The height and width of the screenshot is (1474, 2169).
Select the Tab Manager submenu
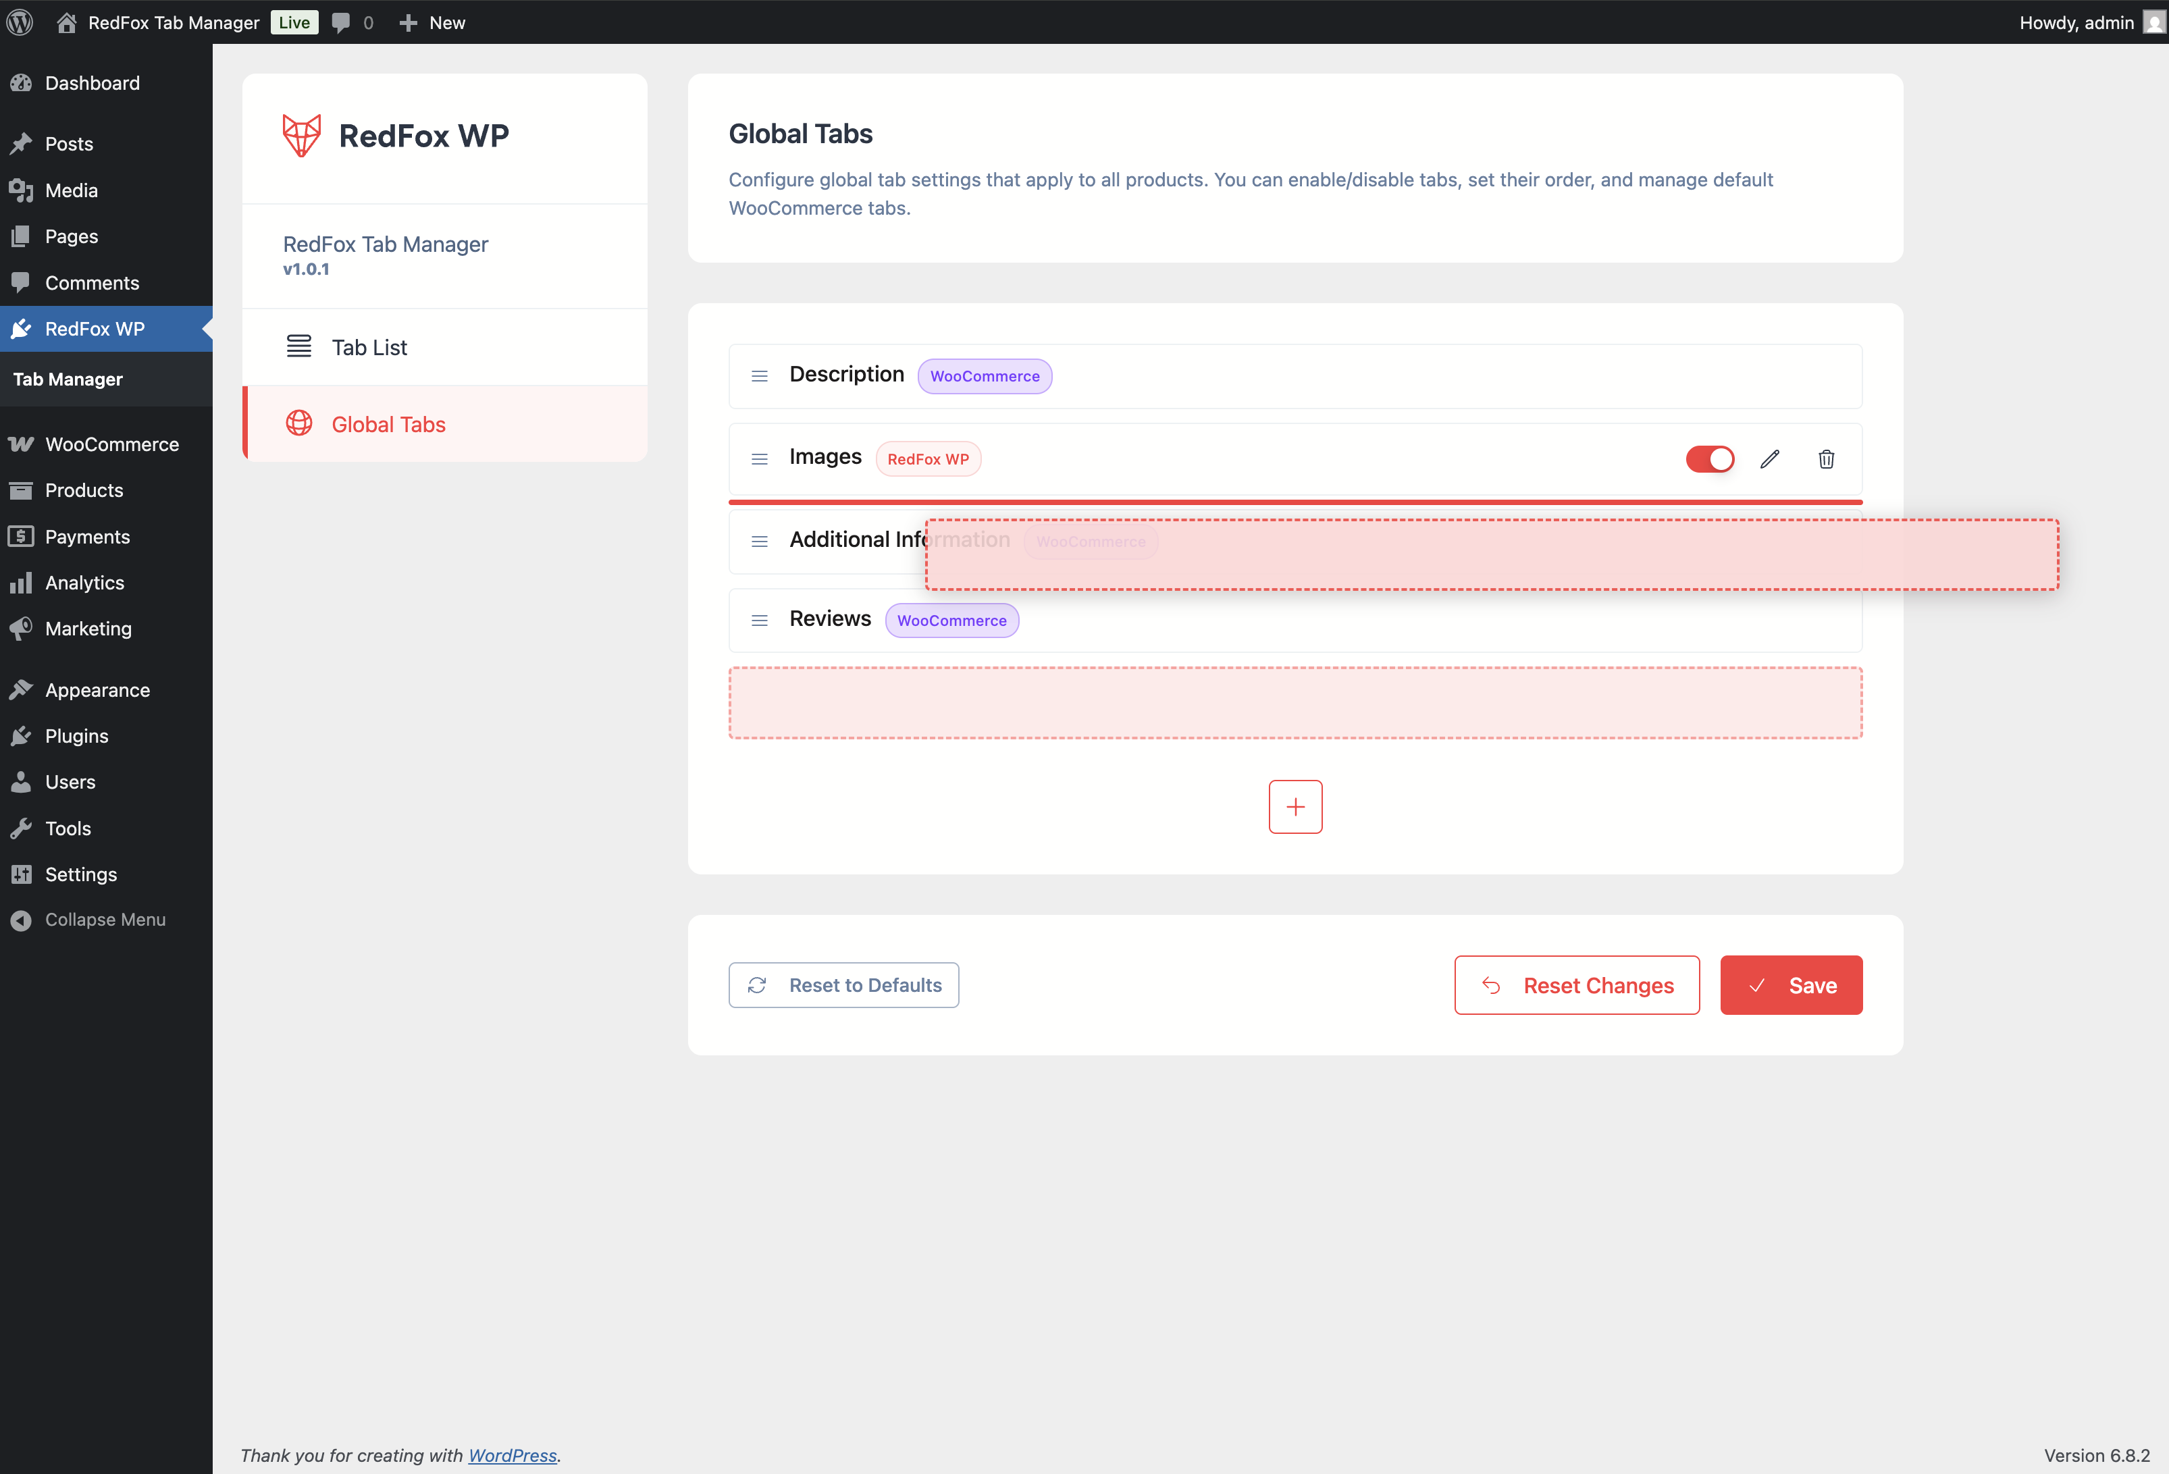[x=68, y=379]
